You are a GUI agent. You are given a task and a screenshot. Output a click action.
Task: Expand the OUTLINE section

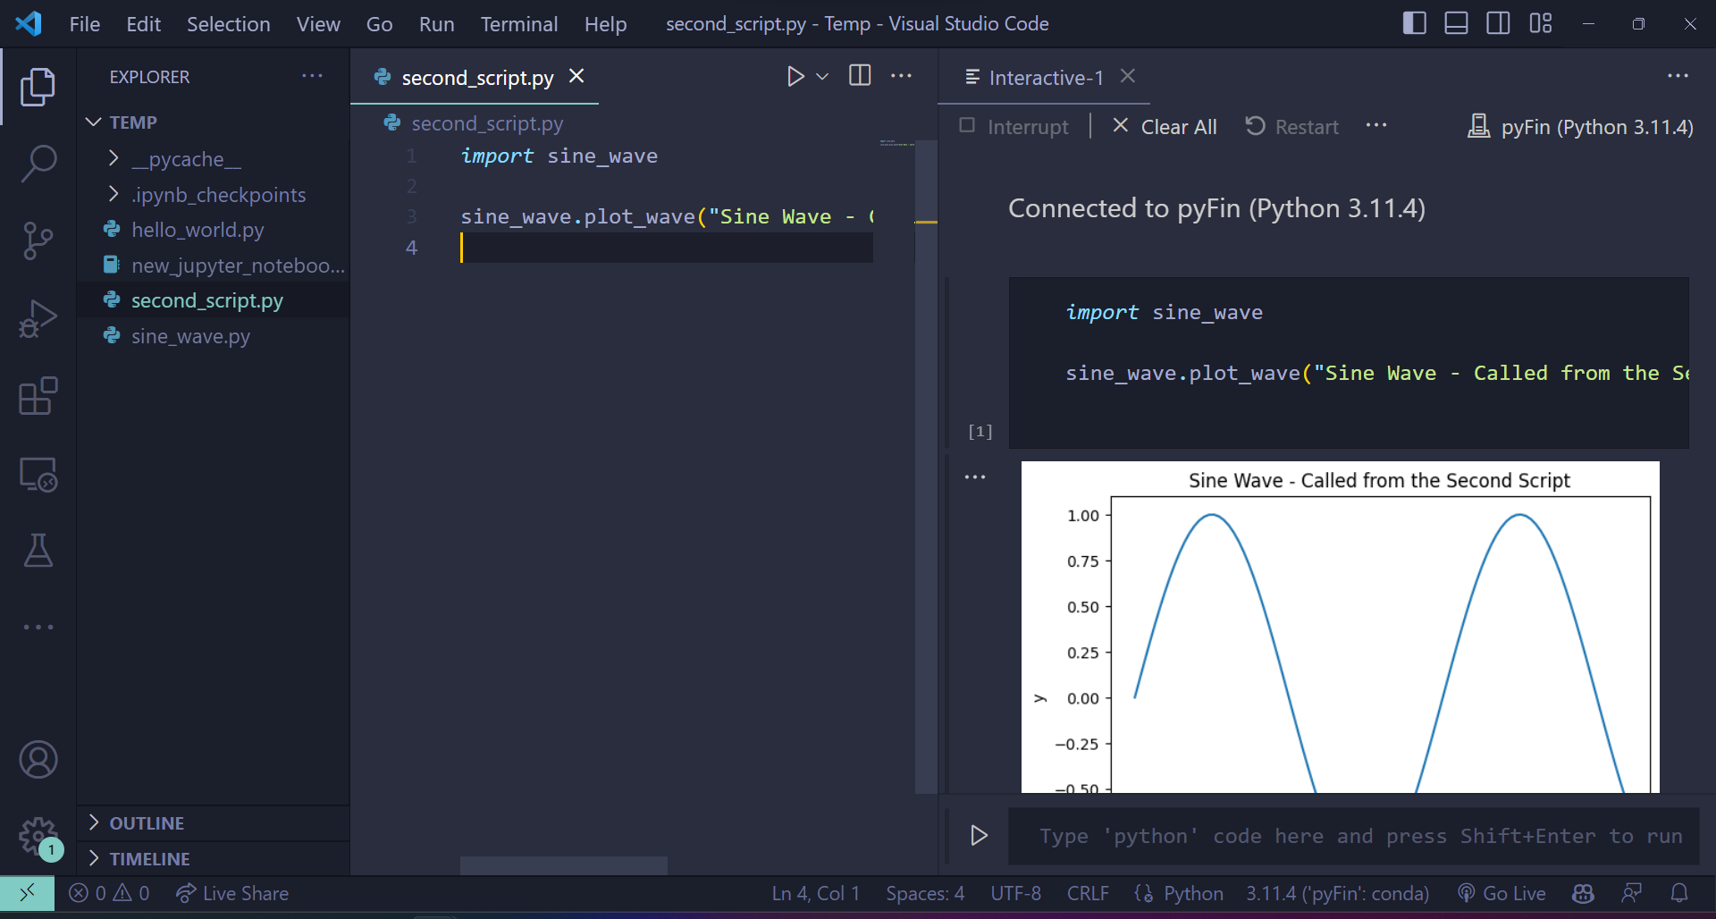point(147,823)
